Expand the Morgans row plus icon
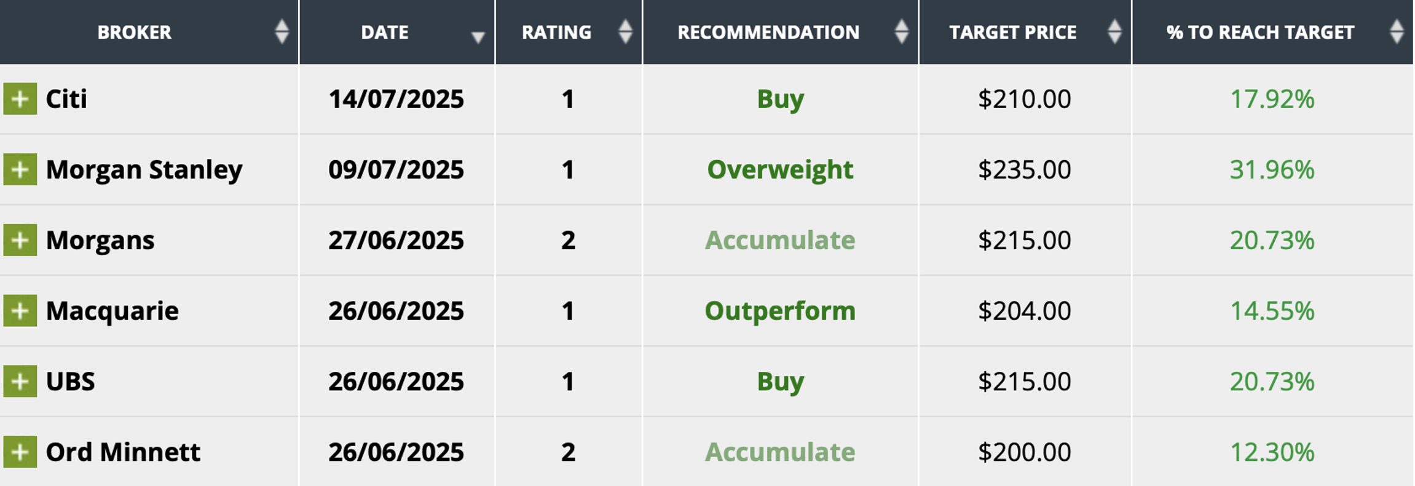 coord(20,240)
